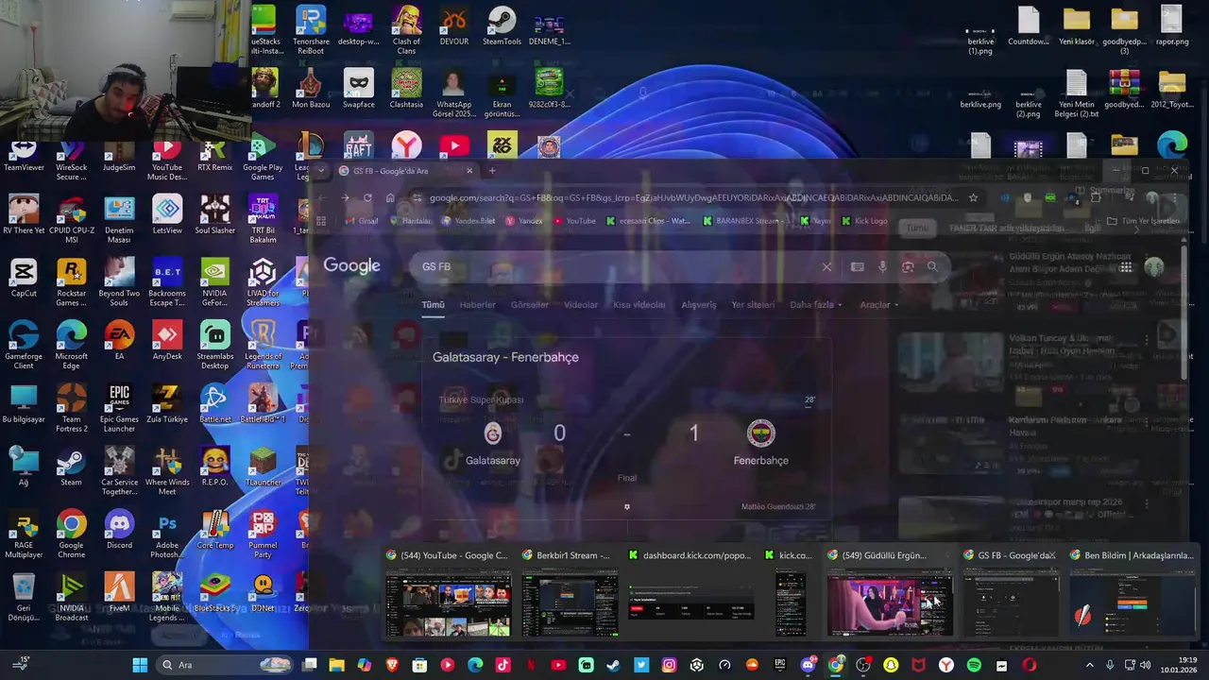The height and width of the screenshot is (680, 1209).
Task: Close the GS FB window preview
Action: pyautogui.click(x=1052, y=555)
